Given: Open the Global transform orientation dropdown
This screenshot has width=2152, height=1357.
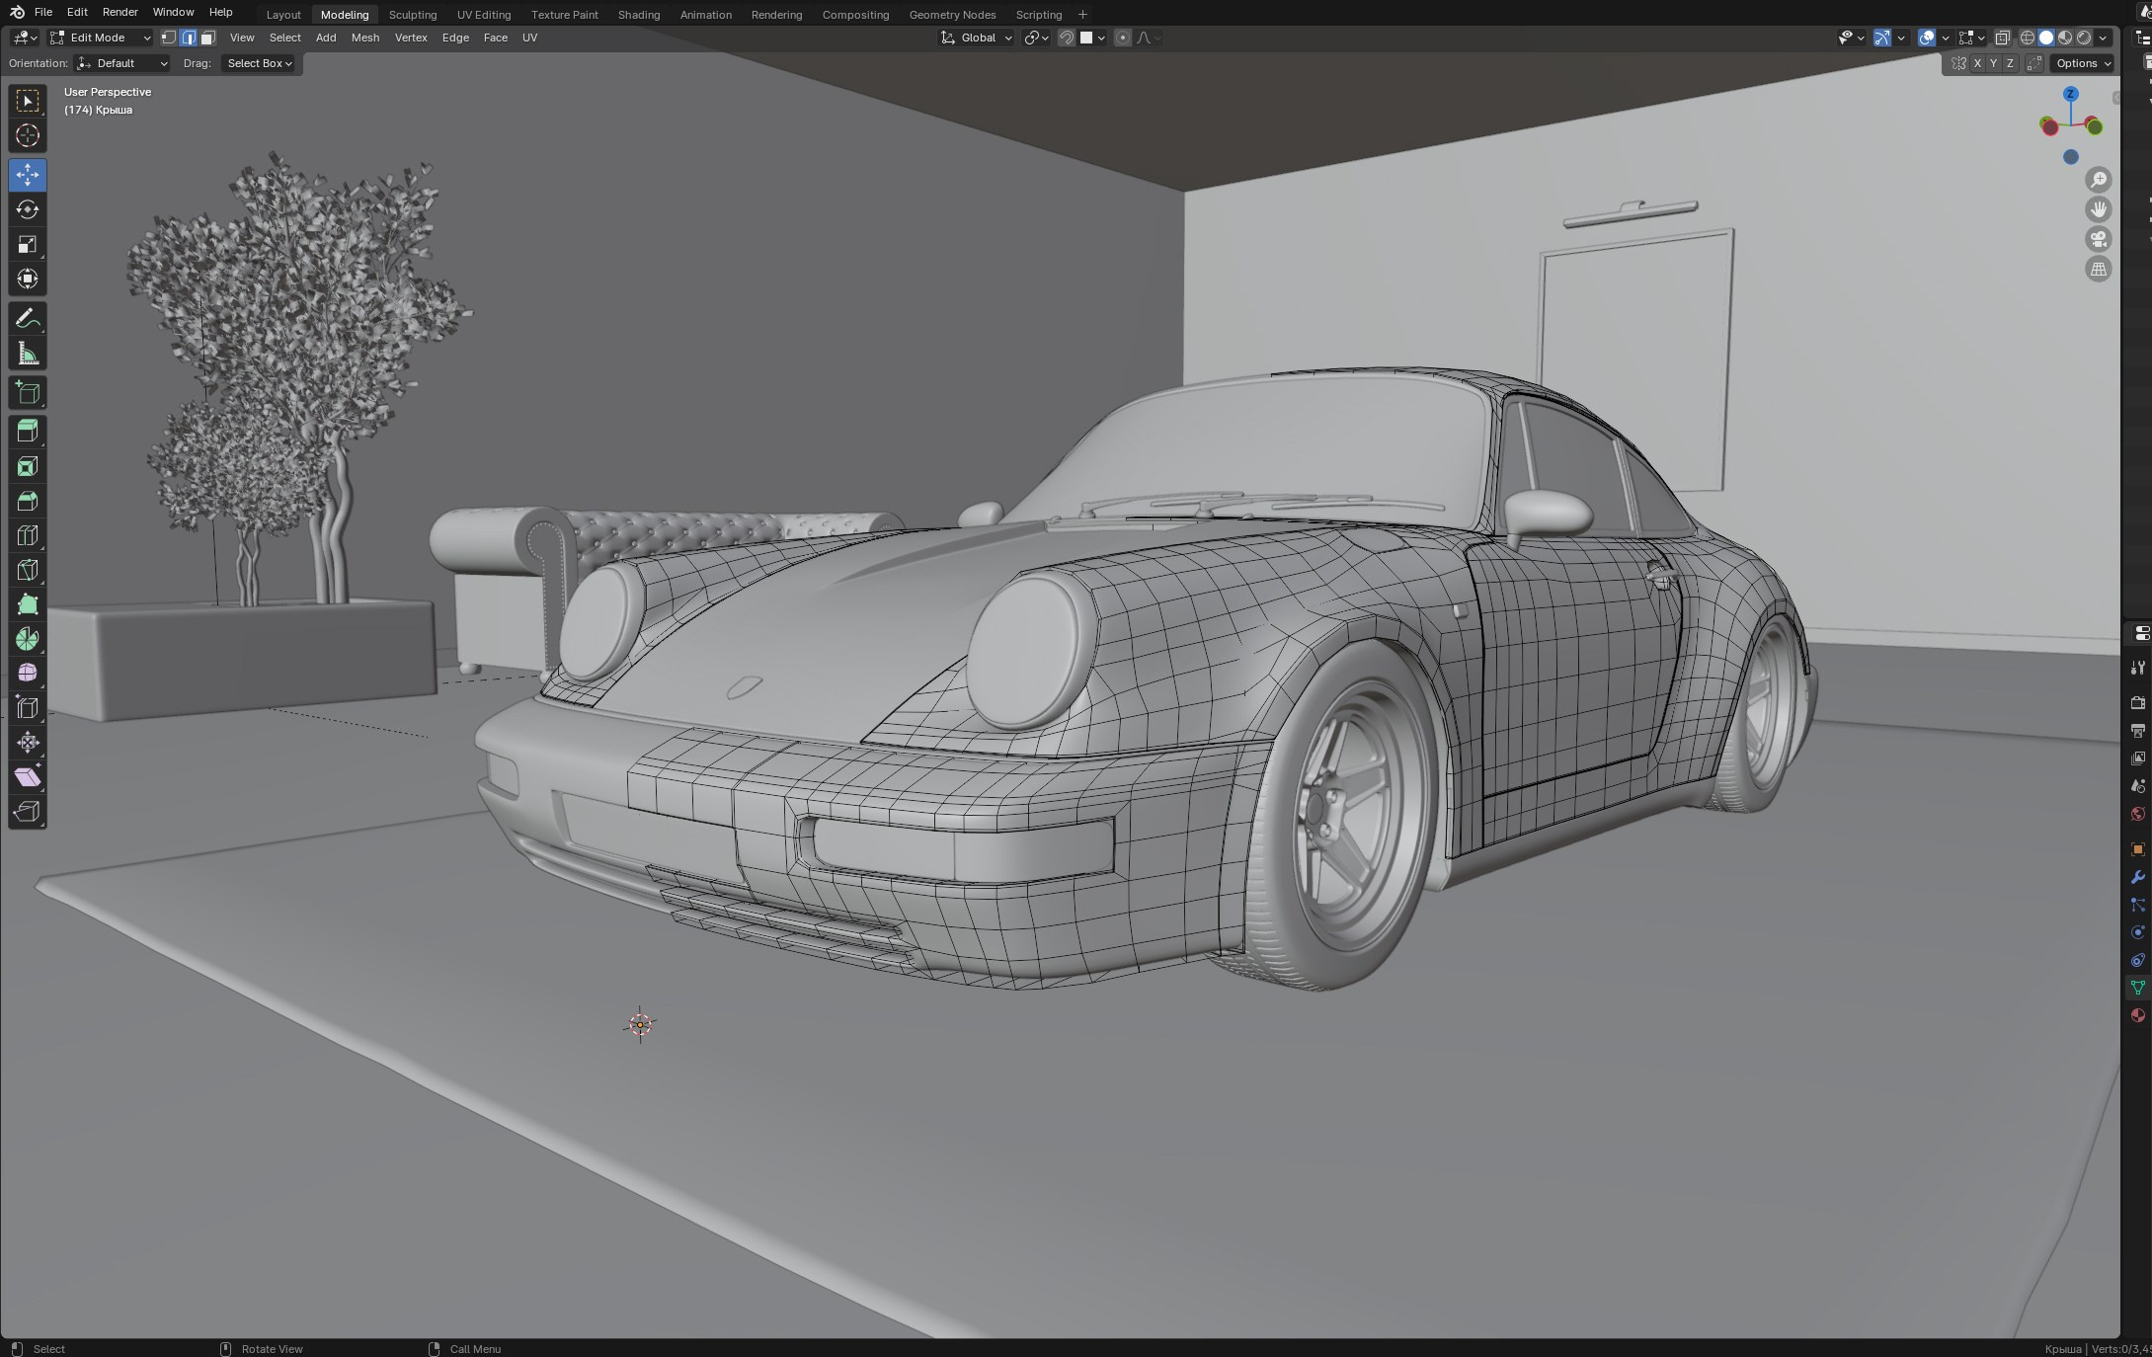Looking at the screenshot, I should tap(976, 38).
